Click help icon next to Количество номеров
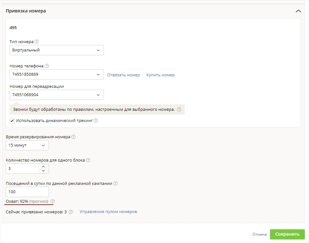The height and width of the screenshot is (243, 309). tap(88, 160)
